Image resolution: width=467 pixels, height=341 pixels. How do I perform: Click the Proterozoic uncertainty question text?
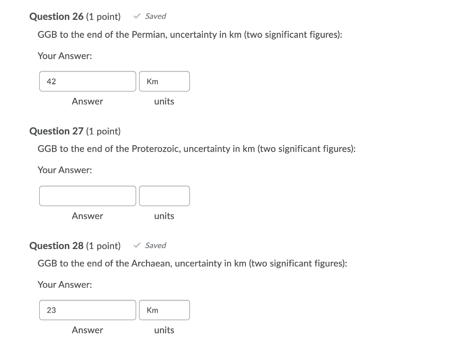click(x=196, y=149)
